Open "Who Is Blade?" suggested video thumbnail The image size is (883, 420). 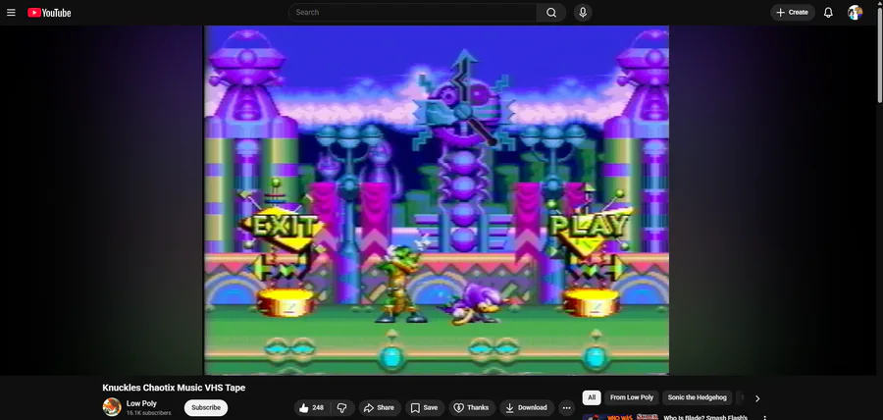(620, 417)
